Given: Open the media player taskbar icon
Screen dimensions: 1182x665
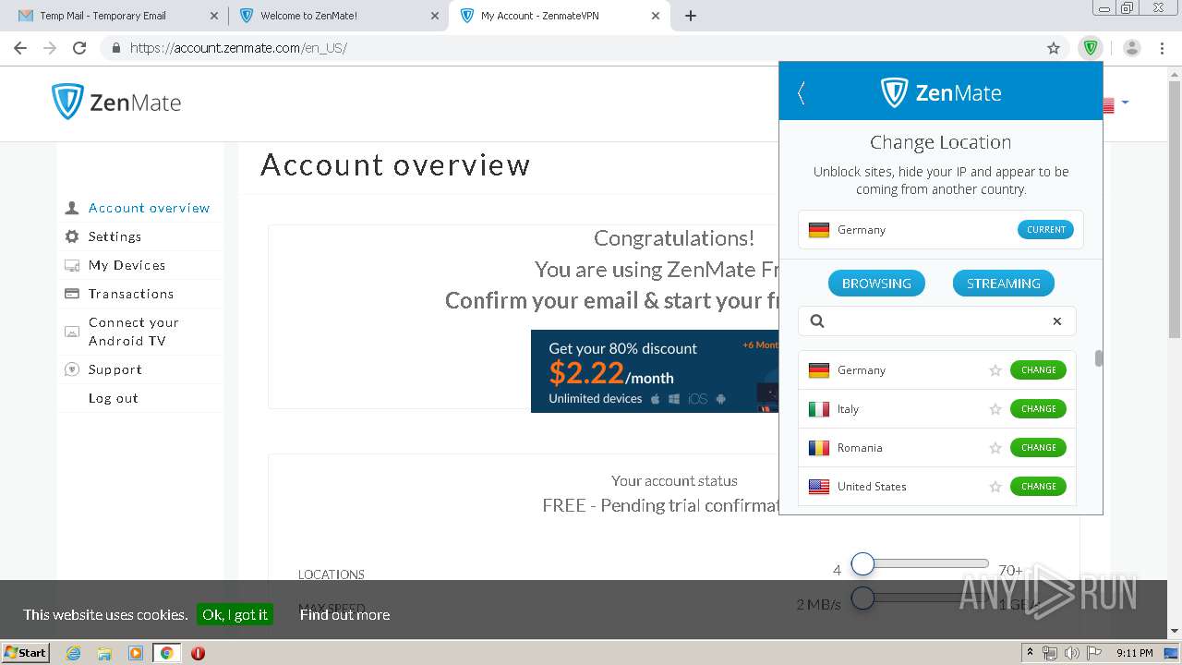Looking at the screenshot, I should point(136,653).
